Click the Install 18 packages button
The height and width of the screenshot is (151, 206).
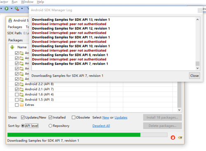[162, 117]
